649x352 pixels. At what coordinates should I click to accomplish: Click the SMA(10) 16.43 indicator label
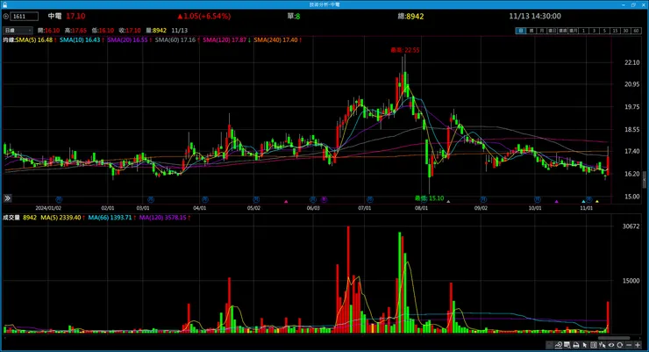click(x=82, y=40)
